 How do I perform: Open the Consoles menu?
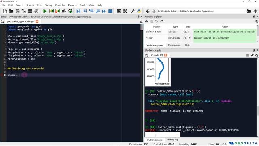coord(60,5)
